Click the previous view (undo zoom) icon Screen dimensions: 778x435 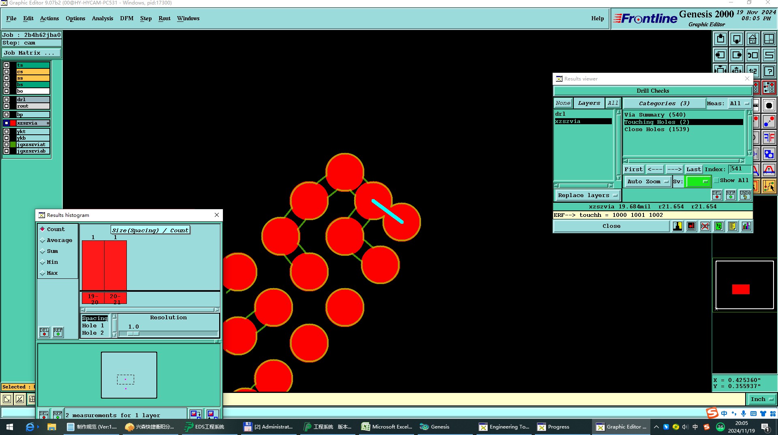point(753,55)
